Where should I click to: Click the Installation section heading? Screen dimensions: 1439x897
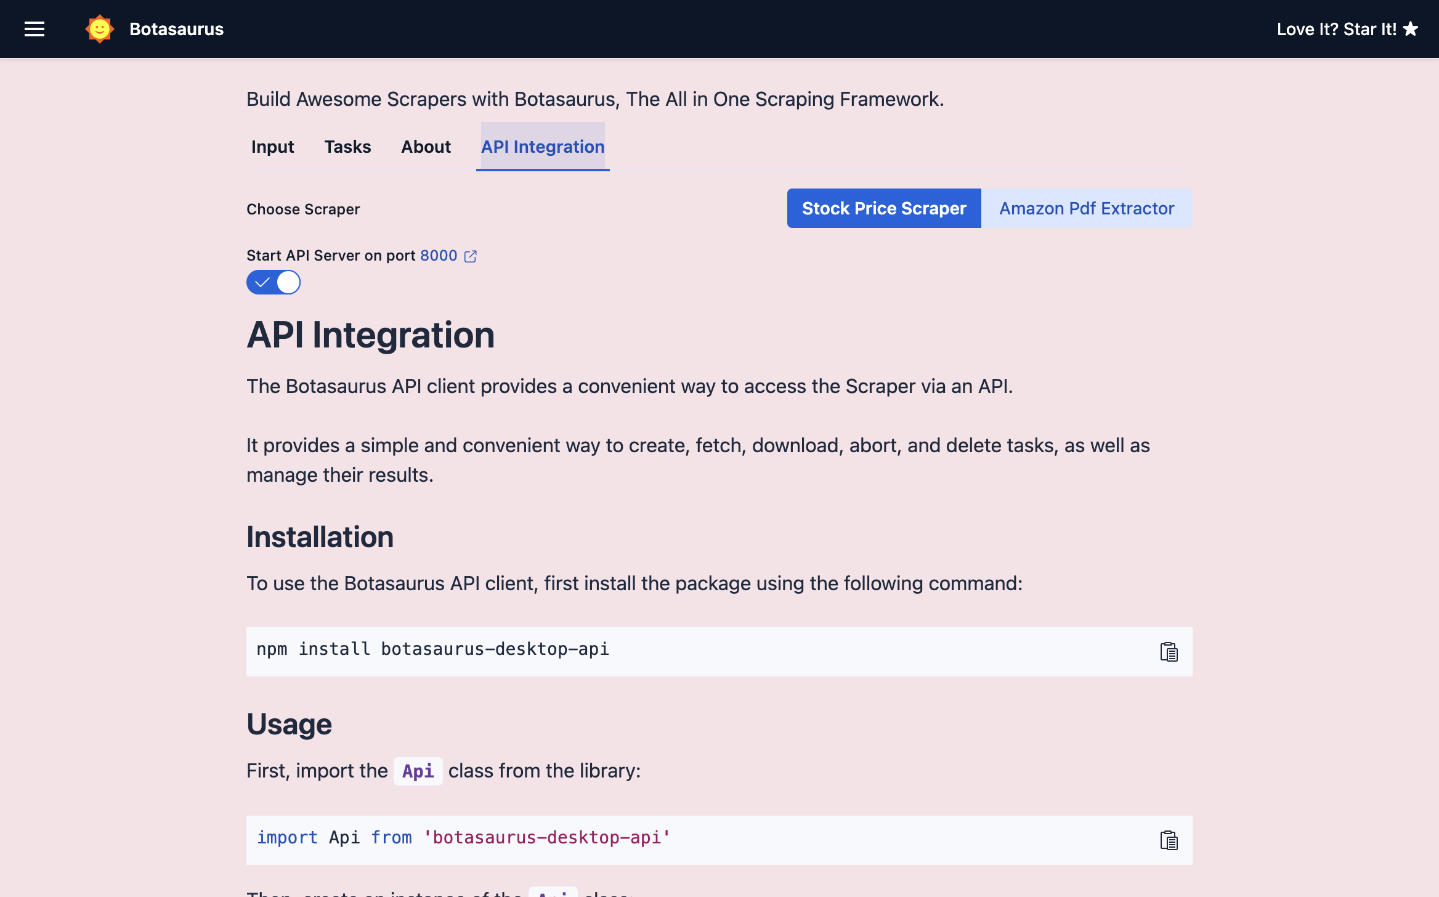pos(320,537)
